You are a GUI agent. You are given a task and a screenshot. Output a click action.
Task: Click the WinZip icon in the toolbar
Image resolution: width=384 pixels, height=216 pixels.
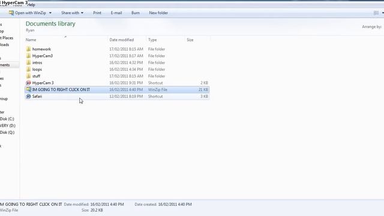tap(11, 13)
